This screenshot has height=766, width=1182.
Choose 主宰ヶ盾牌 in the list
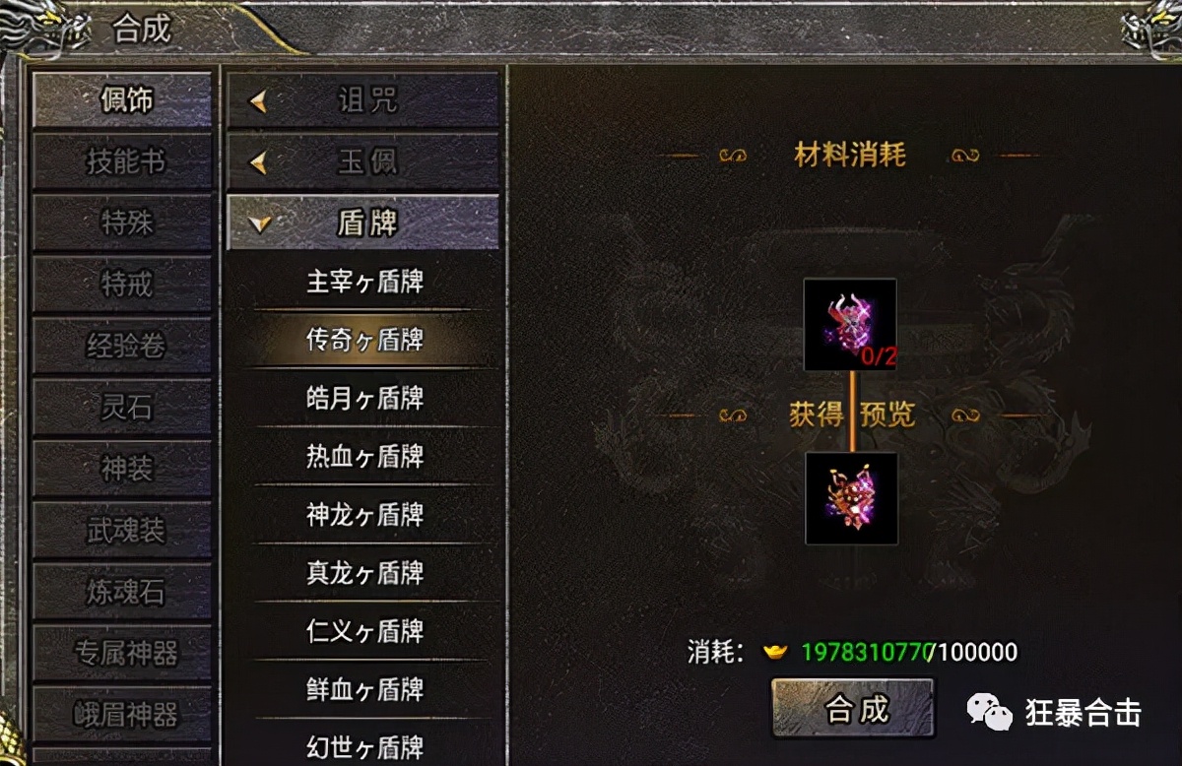[364, 282]
